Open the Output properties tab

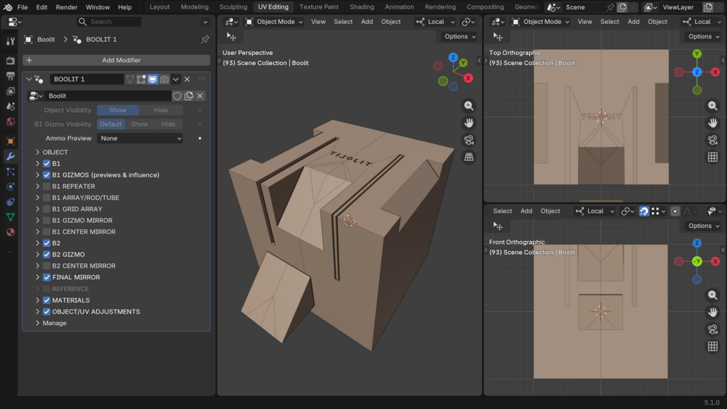pyautogui.click(x=10, y=75)
